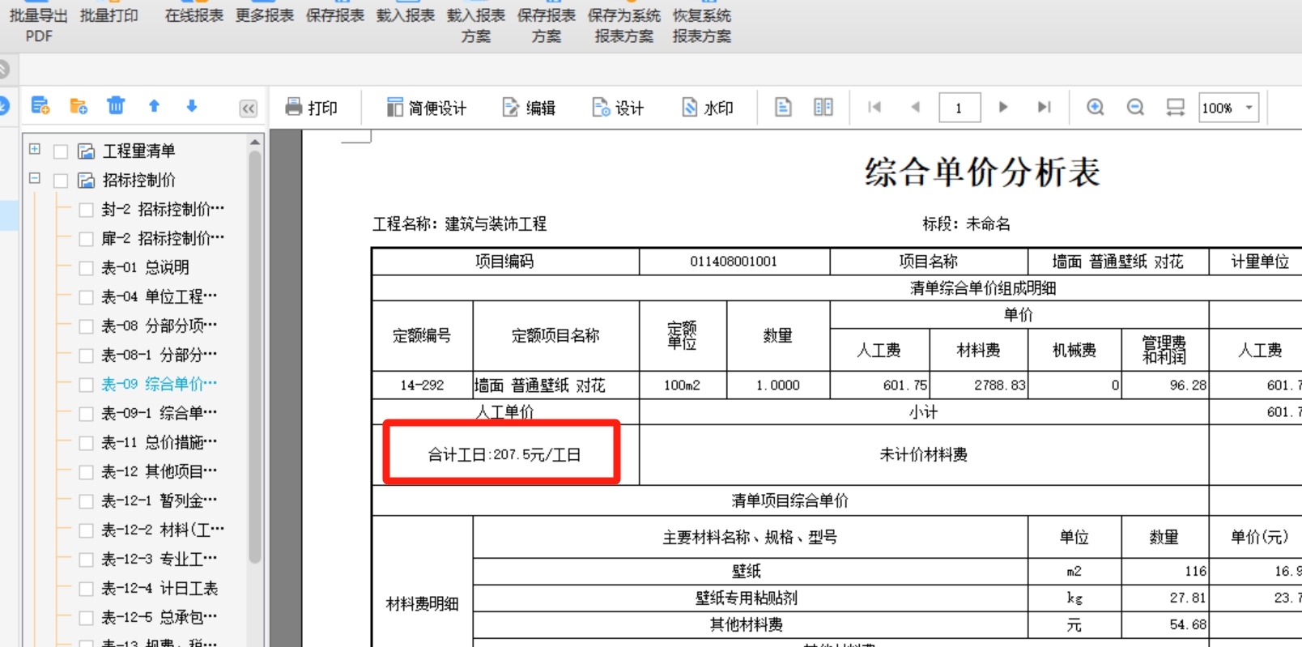
Task: Click the Print (打印) button
Action: click(311, 108)
